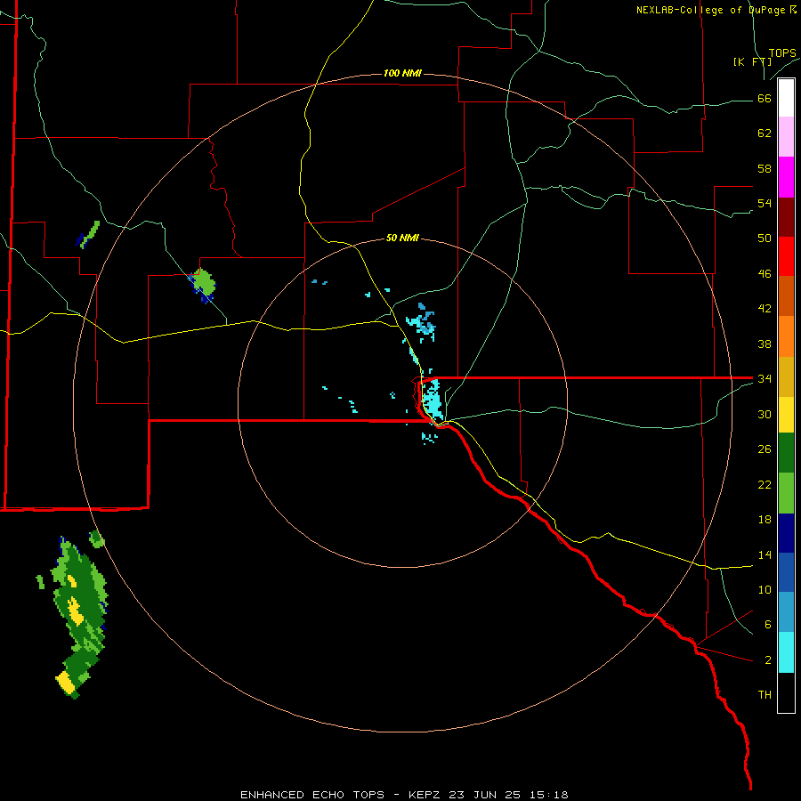Select the "2" legend value
801x801 pixels.
click(x=768, y=660)
